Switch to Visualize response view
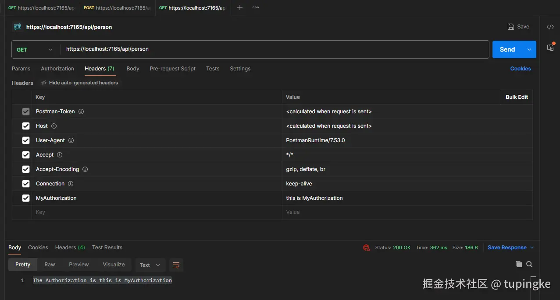Viewport: 560px width, 300px height. [x=114, y=265]
